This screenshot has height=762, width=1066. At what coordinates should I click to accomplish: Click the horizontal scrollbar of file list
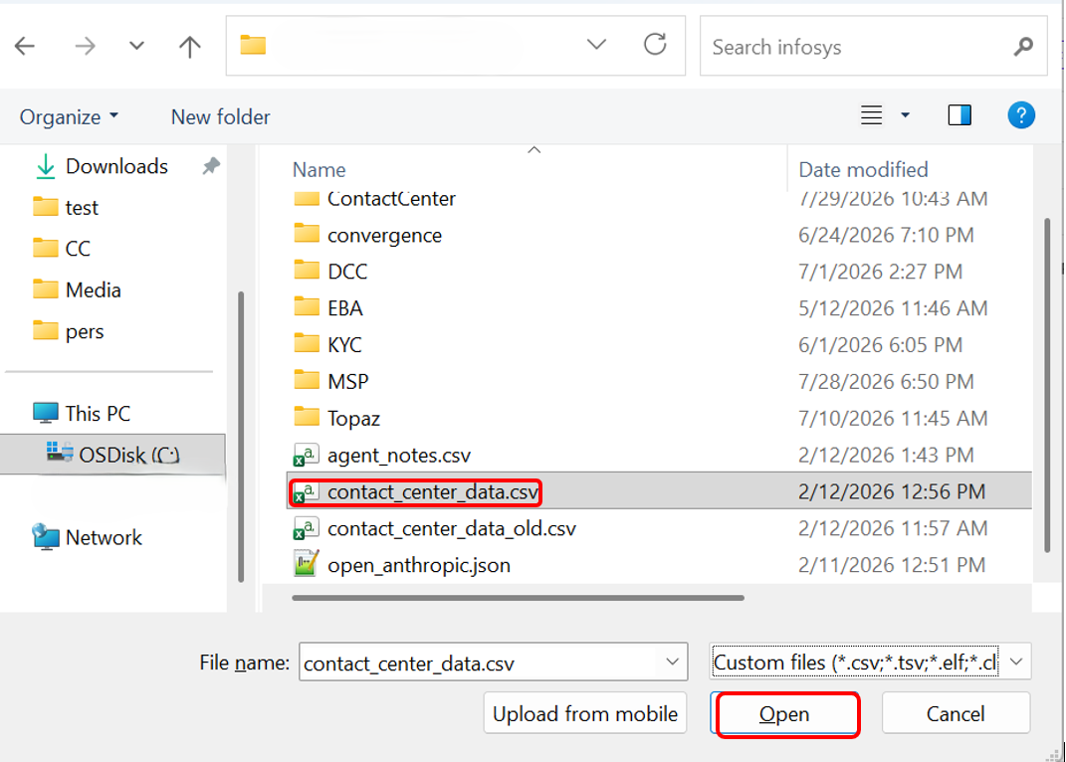coord(518,598)
